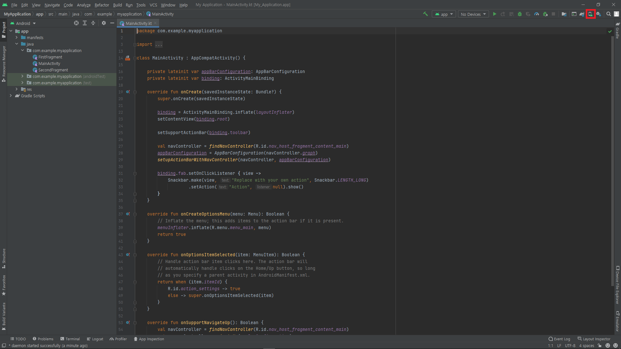The image size is (621, 349).
Task: Select SecondFragment file in project tree
Action: [53, 70]
